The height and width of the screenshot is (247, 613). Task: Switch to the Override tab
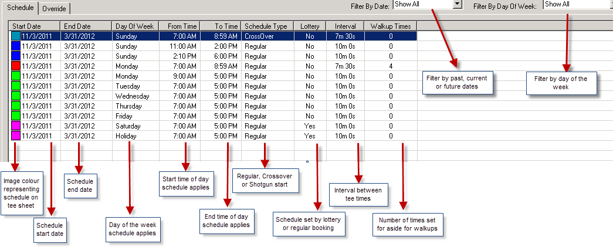coord(55,9)
